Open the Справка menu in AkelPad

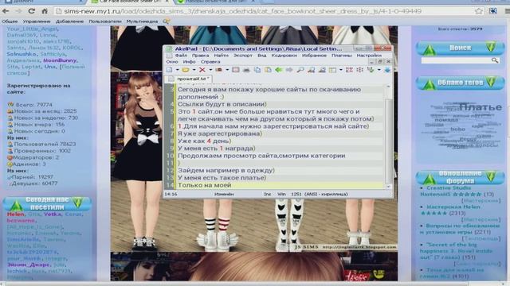(210, 62)
